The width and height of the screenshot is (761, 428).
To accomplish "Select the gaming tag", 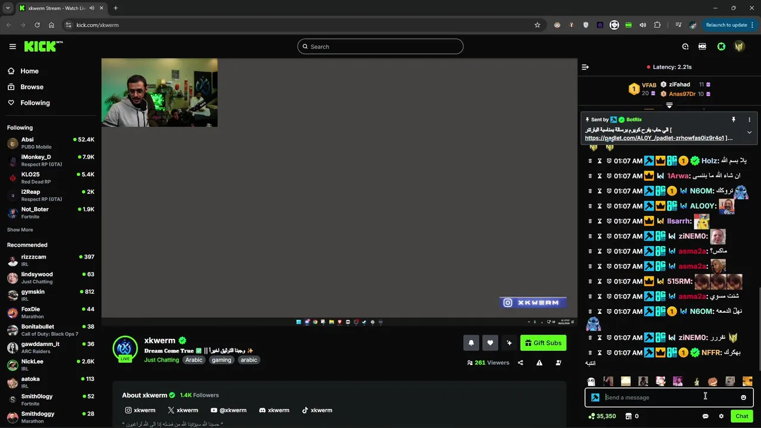I will (x=221, y=360).
